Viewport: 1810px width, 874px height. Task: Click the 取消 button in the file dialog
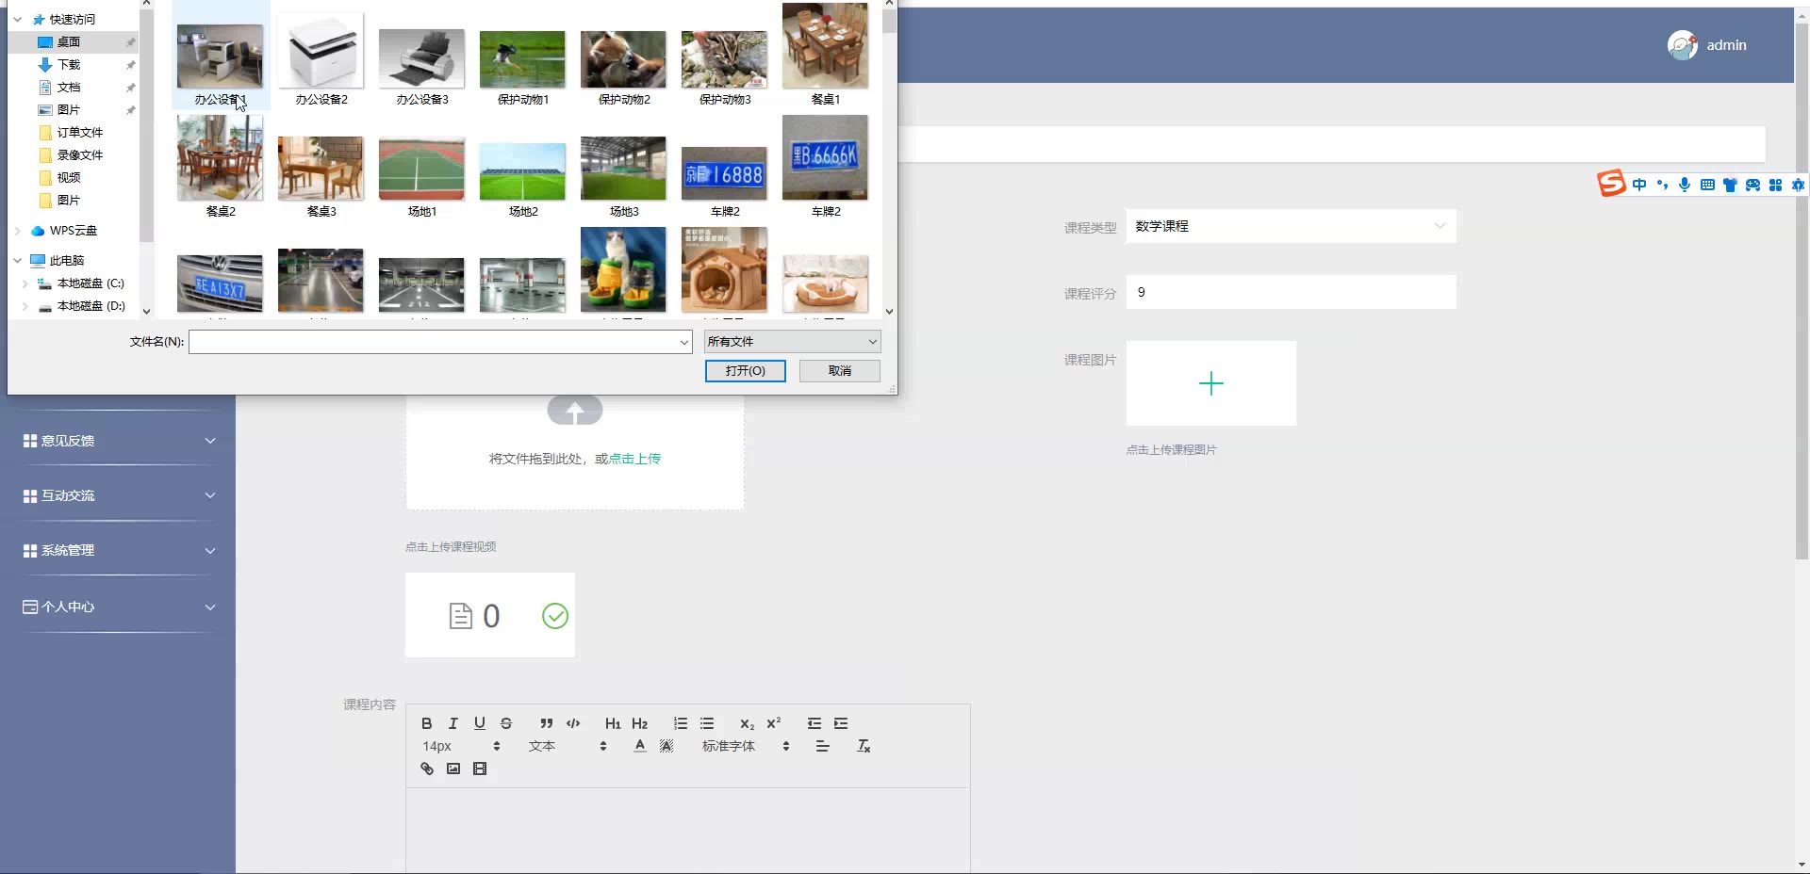point(840,371)
